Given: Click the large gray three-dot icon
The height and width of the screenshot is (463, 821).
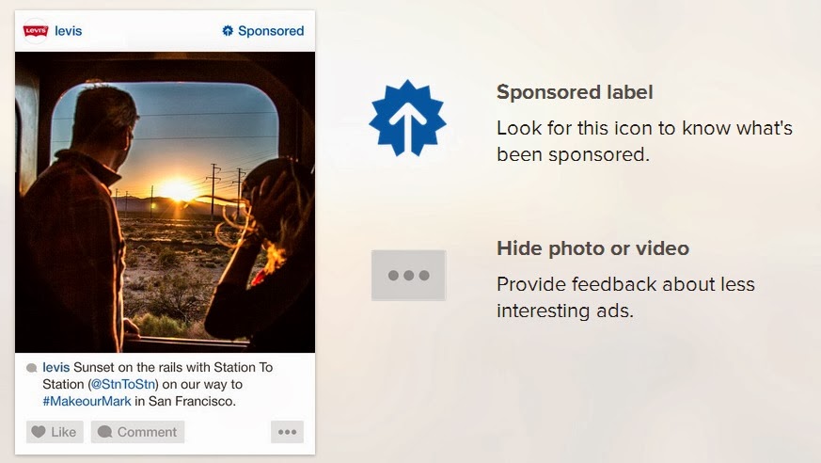Looking at the screenshot, I should [x=408, y=276].
